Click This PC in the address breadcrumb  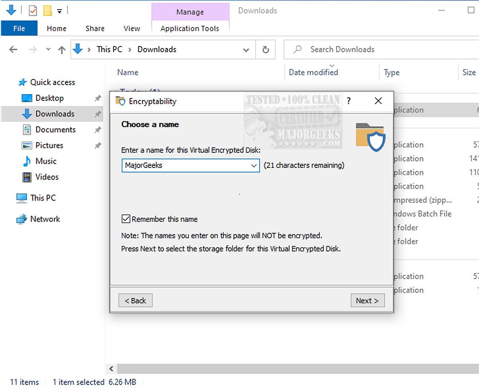click(x=109, y=50)
